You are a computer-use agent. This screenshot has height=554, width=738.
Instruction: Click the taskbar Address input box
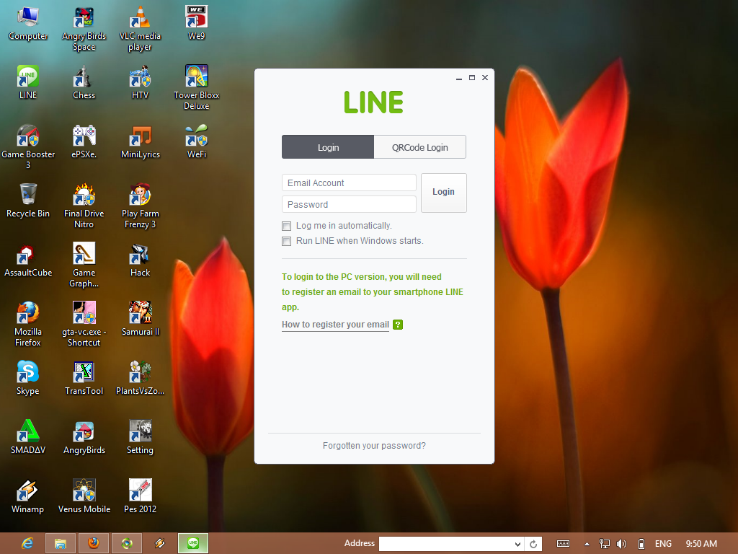(445, 544)
